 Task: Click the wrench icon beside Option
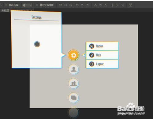pos(92,46)
